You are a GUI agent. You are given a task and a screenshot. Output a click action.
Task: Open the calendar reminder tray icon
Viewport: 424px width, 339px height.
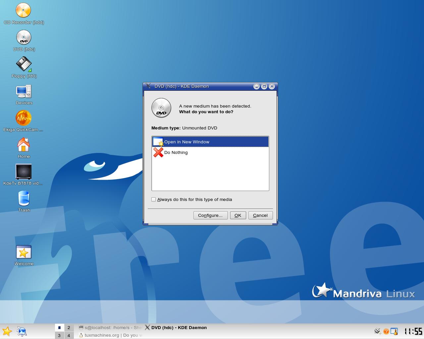394,331
